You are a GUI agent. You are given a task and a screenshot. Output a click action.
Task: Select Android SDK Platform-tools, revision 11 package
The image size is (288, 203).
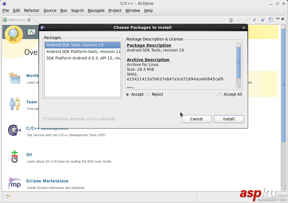[x=82, y=52]
